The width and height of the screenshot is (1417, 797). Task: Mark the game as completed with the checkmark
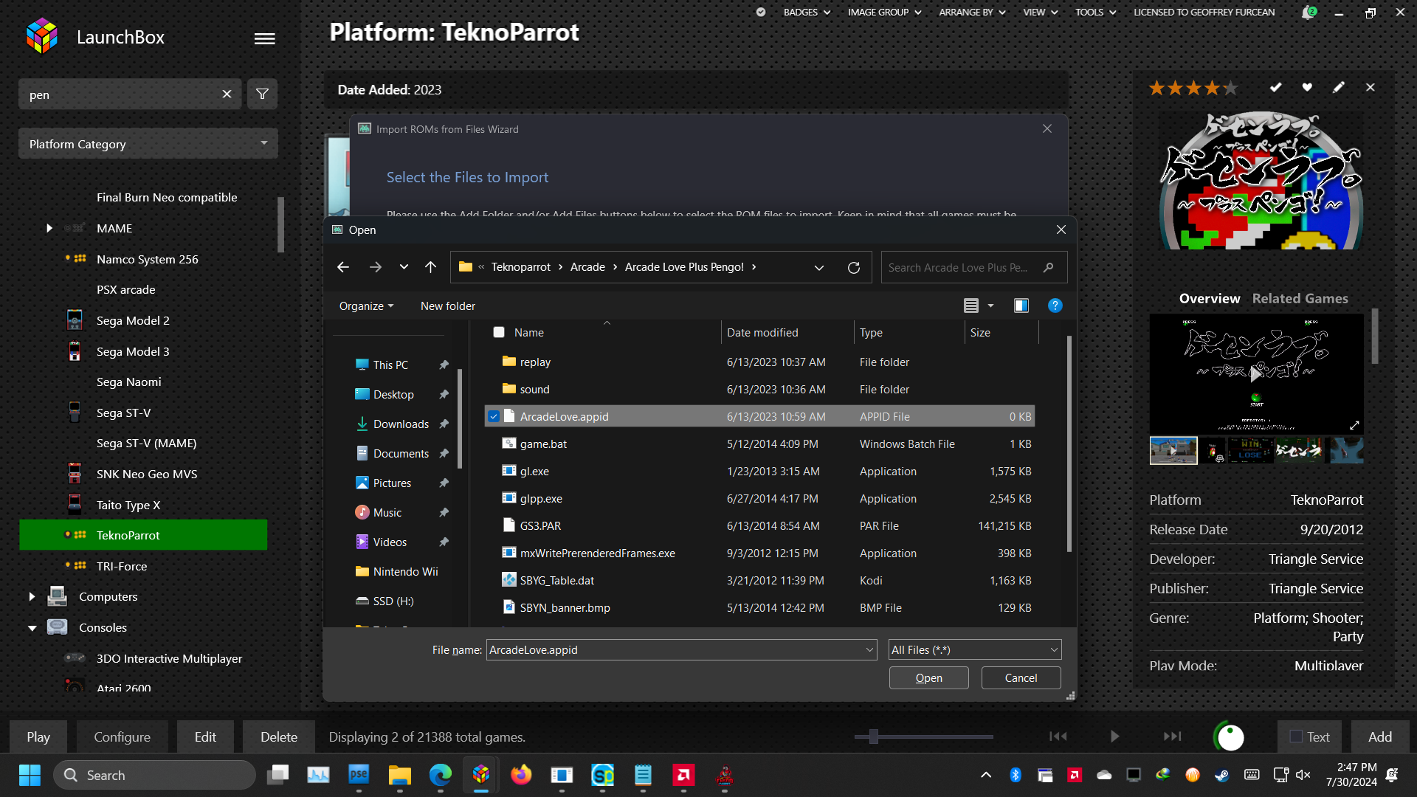(x=1275, y=87)
